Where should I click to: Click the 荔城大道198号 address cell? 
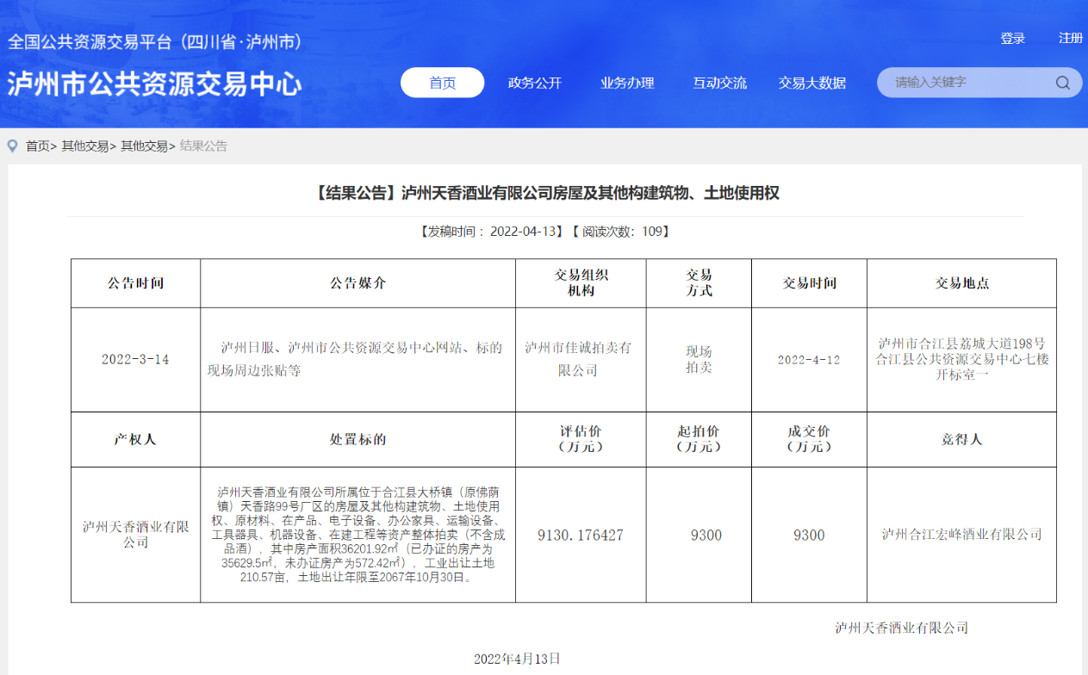point(962,360)
